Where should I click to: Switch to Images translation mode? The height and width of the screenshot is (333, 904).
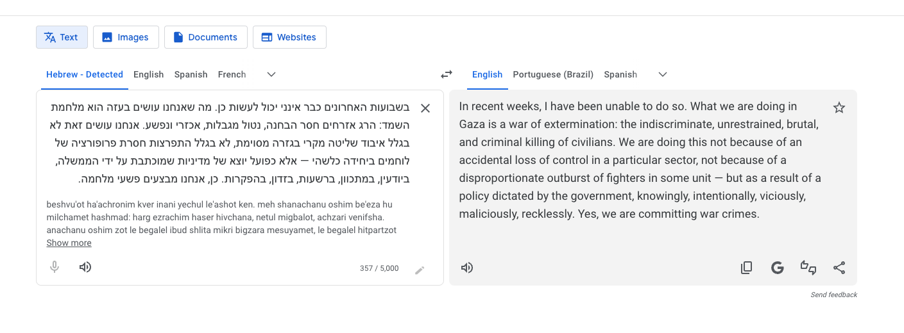tap(125, 37)
